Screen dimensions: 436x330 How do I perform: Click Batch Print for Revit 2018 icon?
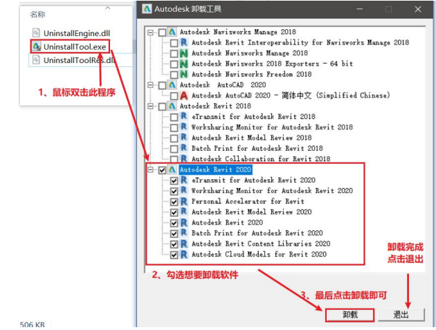click(184, 149)
